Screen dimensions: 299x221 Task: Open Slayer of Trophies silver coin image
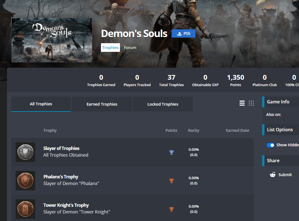pos(25,152)
